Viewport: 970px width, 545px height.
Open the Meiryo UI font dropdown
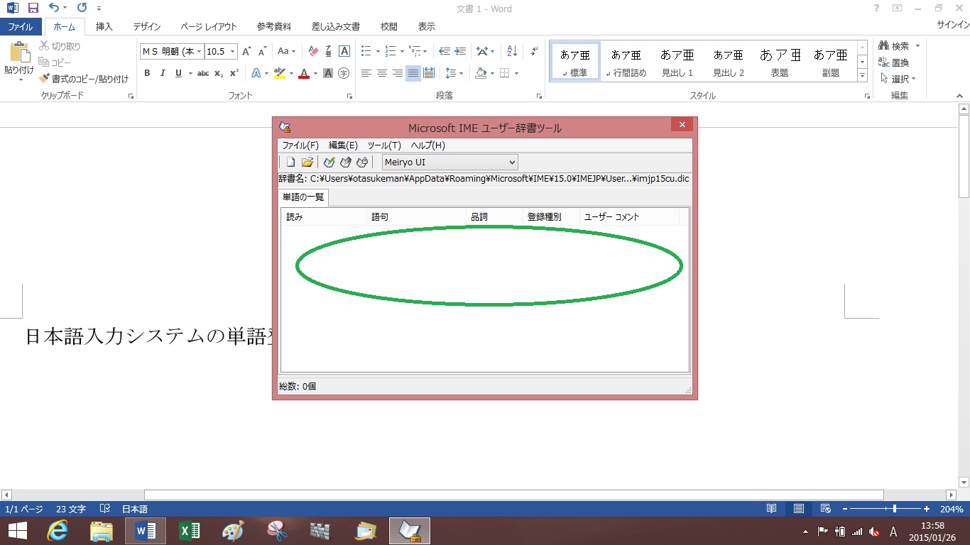513,163
